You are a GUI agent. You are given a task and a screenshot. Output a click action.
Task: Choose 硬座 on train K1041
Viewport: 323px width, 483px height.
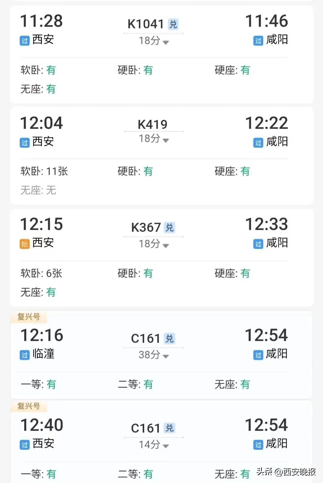(232, 70)
